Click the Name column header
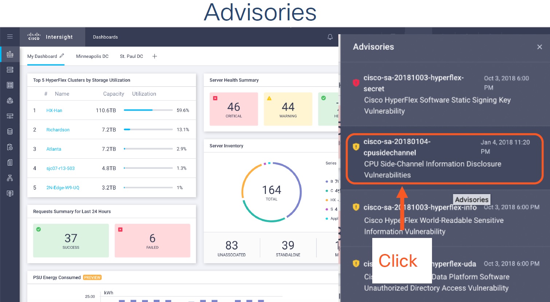 click(62, 94)
